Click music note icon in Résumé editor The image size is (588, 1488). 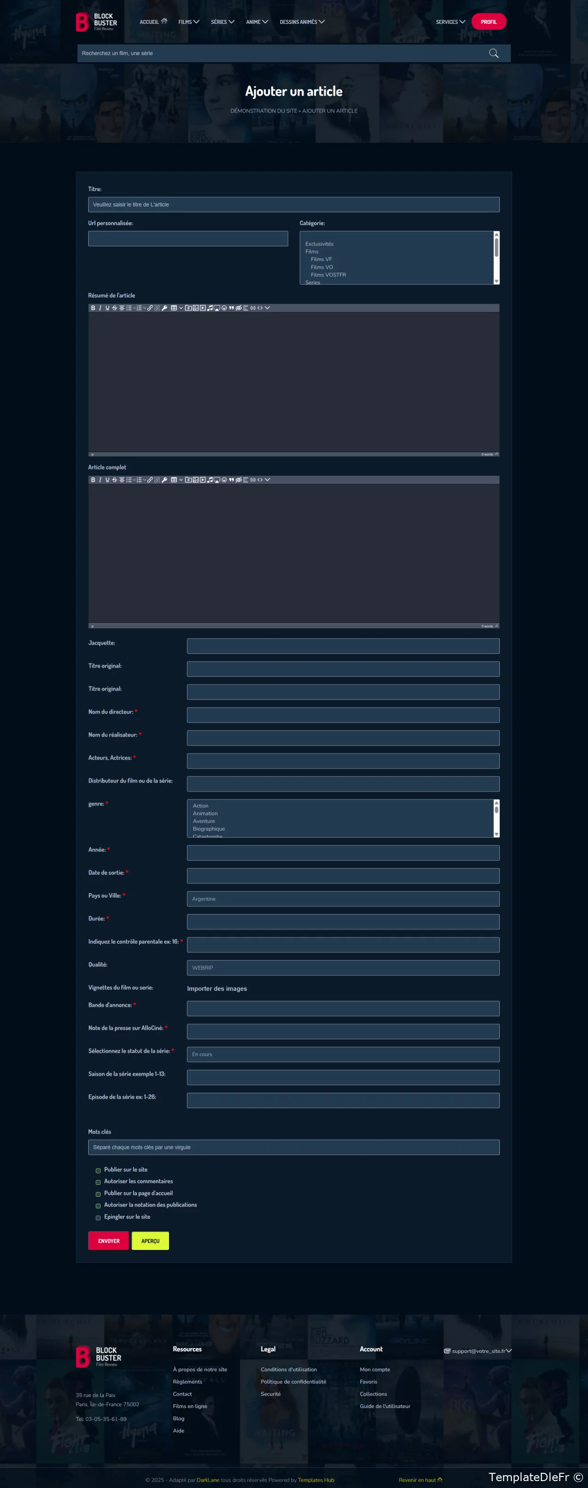[x=209, y=308]
